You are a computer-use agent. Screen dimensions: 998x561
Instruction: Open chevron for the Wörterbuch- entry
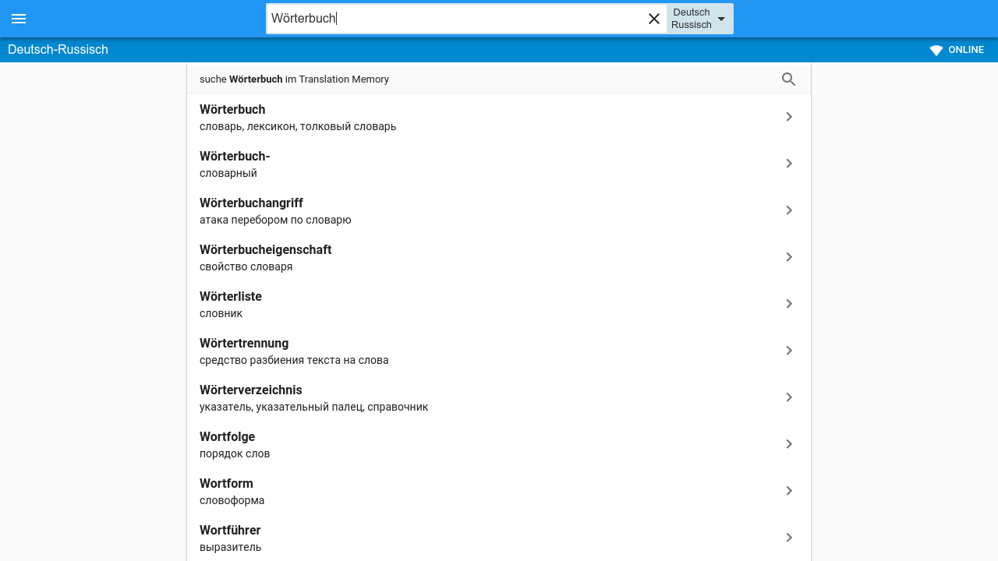[789, 164]
